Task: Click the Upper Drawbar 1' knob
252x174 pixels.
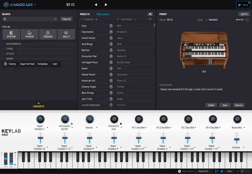Action: (x=40, y=119)
